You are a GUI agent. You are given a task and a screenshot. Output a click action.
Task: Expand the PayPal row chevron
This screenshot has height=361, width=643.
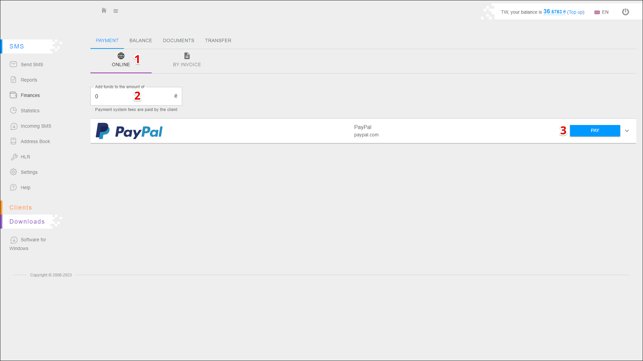[x=627, y=131]
